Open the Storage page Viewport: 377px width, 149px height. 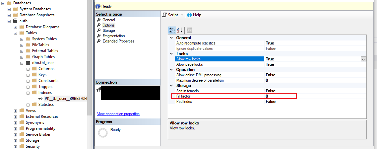click(108, 31)
